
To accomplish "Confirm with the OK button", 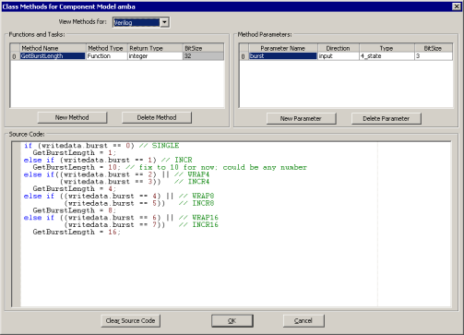I will click(x=232, y=320).
